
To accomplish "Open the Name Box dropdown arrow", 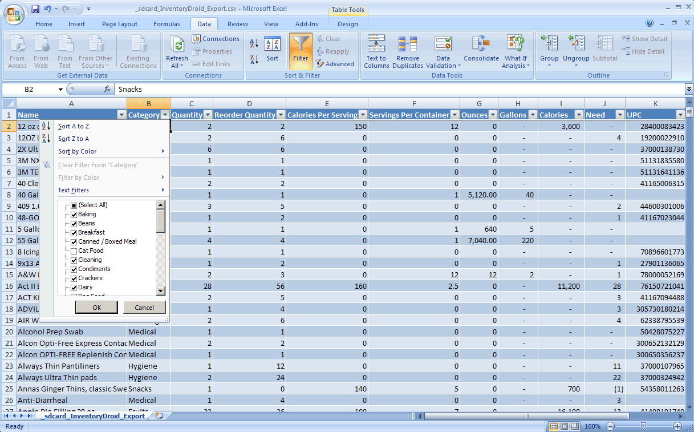I will 60,90.
